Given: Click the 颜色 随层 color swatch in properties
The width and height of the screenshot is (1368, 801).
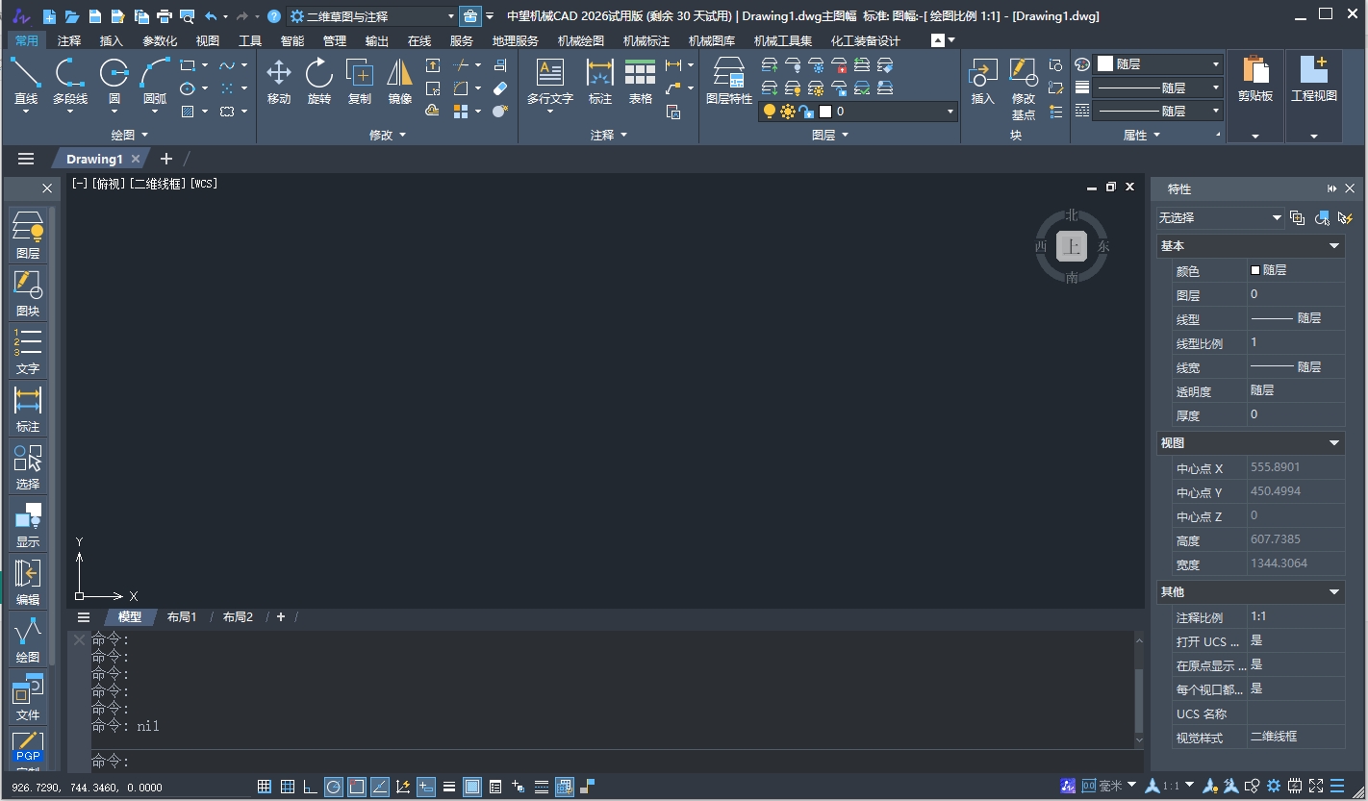Looking at the screenshot, I should [x=1254, y=270].
